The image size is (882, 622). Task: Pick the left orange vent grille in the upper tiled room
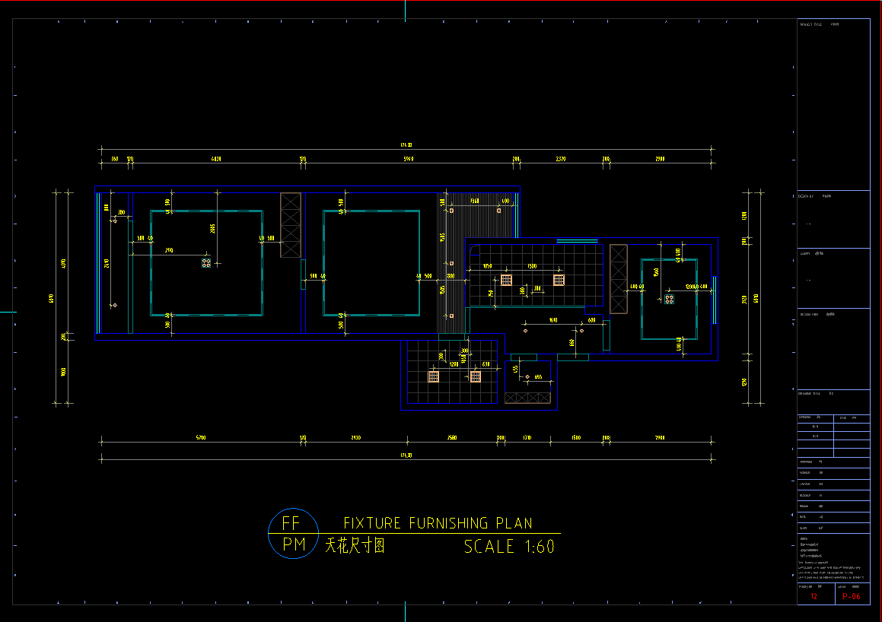(x=506, y=280)
